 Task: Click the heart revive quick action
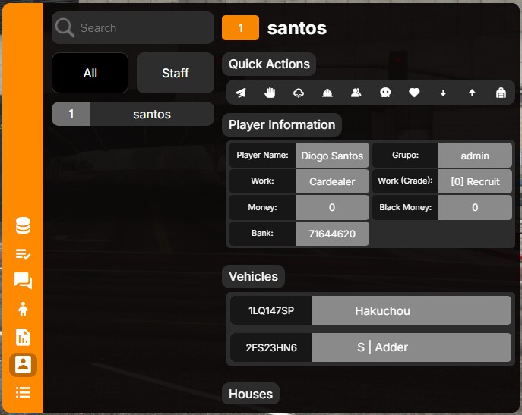point(414,93)
